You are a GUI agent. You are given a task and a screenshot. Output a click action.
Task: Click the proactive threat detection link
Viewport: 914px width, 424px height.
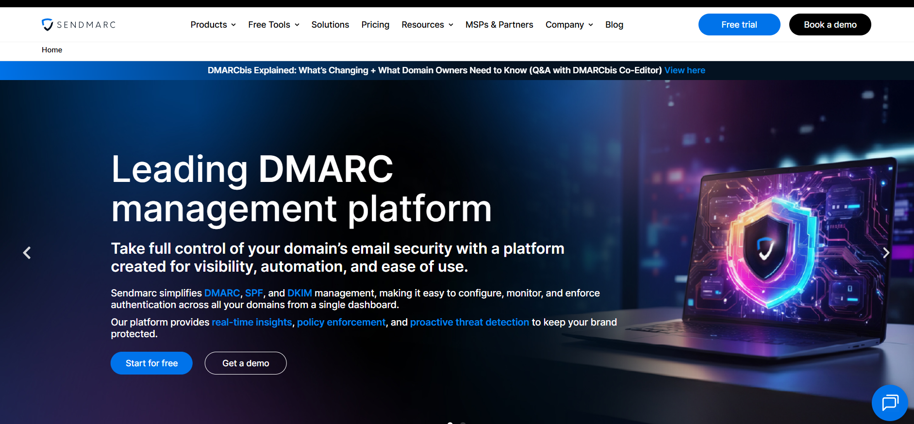tap(469, 322)
